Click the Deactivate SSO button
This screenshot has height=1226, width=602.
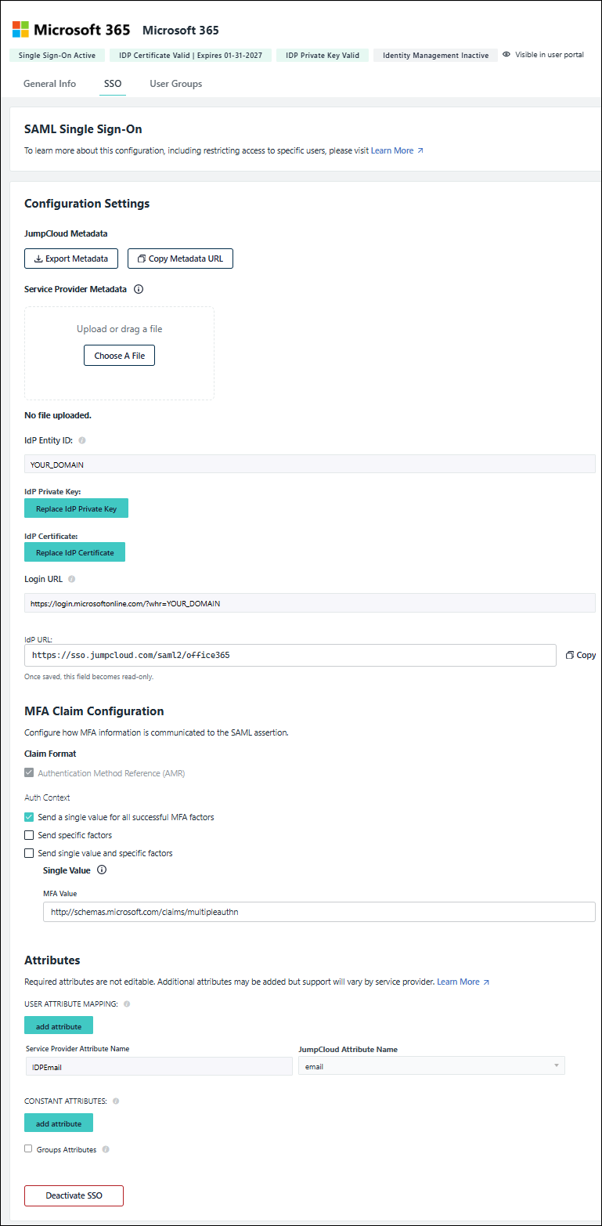[x=73, y=1195]
